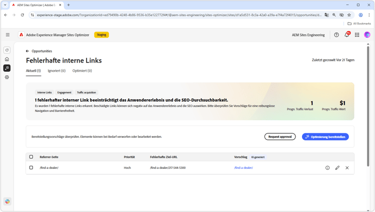Click the Staging badge

click(101, 35)
